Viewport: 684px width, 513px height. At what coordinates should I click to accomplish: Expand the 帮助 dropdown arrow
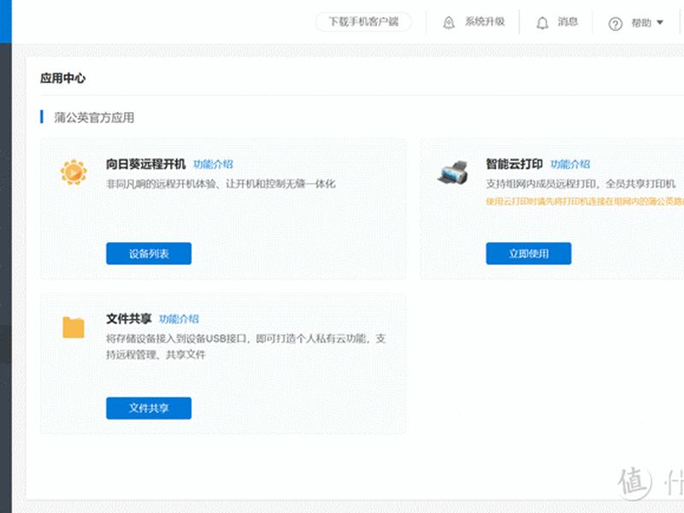659,22
